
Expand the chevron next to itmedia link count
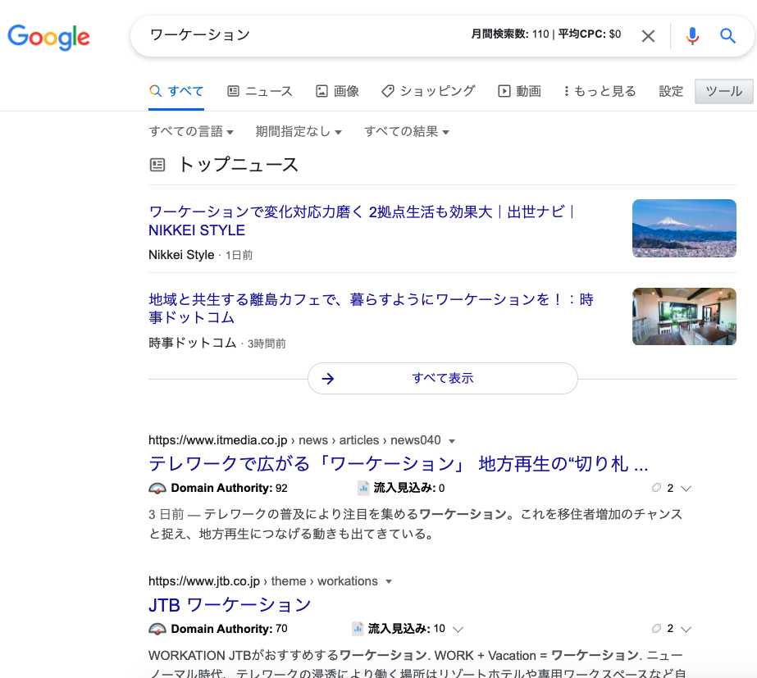(x=686, y=489)
